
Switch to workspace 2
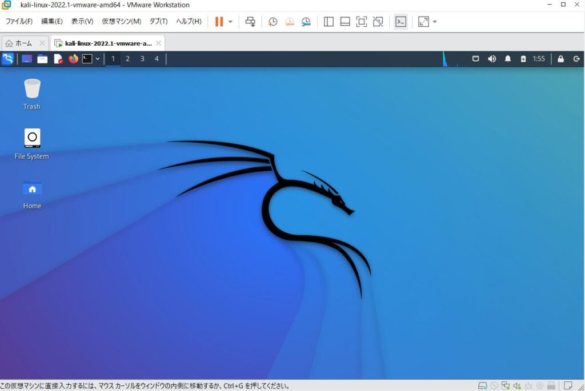[127, 59]
